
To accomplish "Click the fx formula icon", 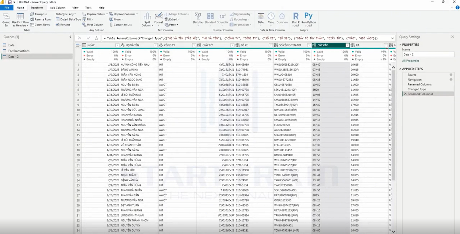I will [x=96, y=38].
